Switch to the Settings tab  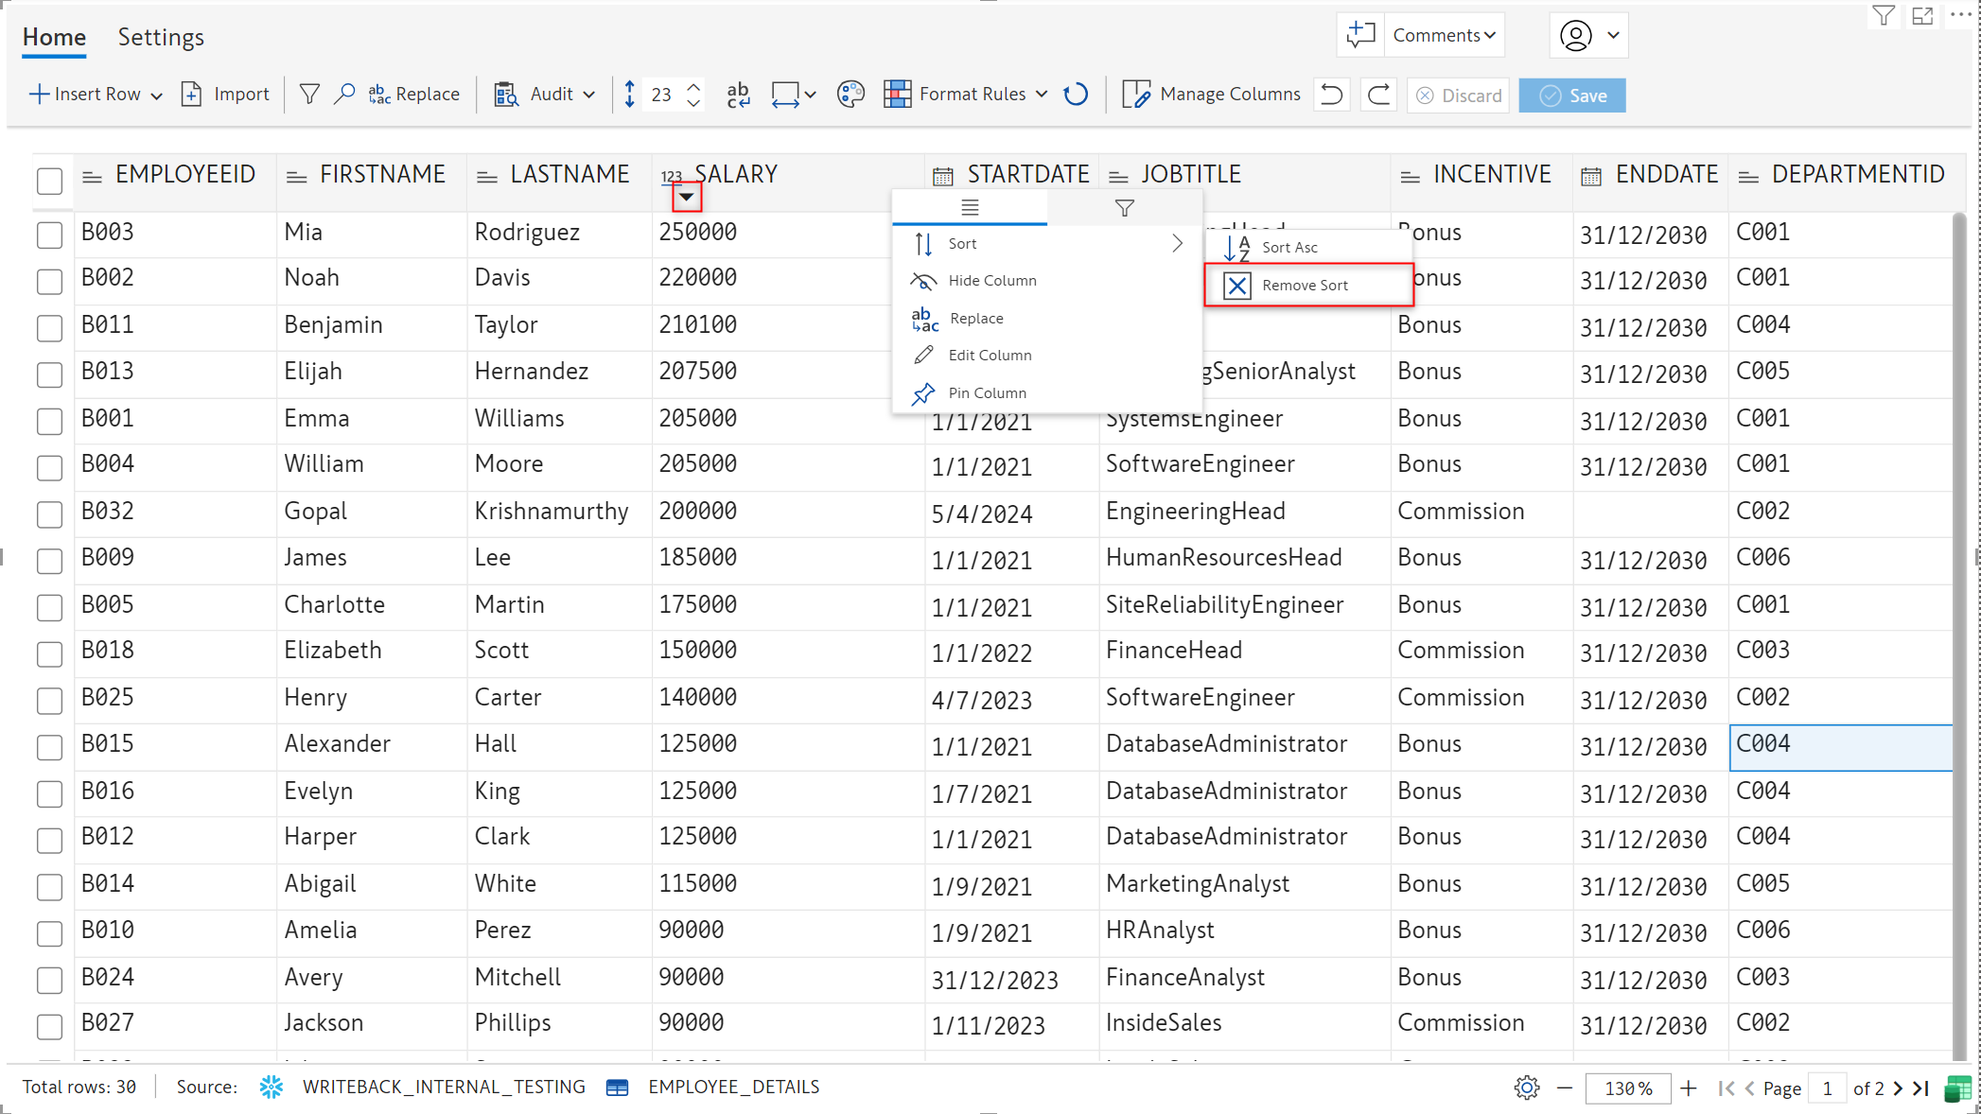[x=161, y=38]
